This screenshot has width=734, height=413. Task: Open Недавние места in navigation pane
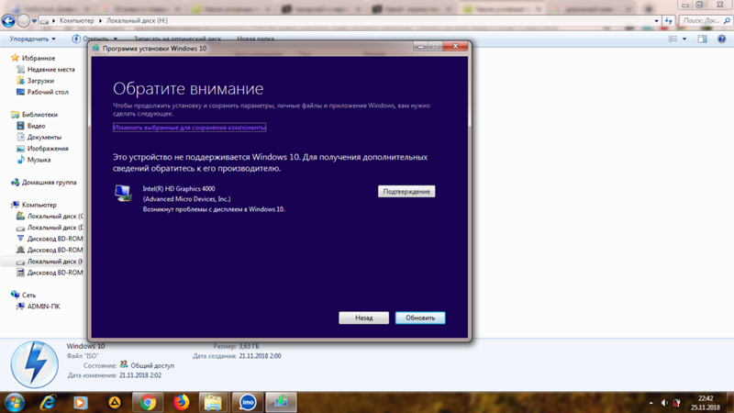(46, 70)
